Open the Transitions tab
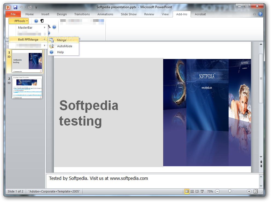This screenshot has width=271, height=202. (x=82, y=14)
